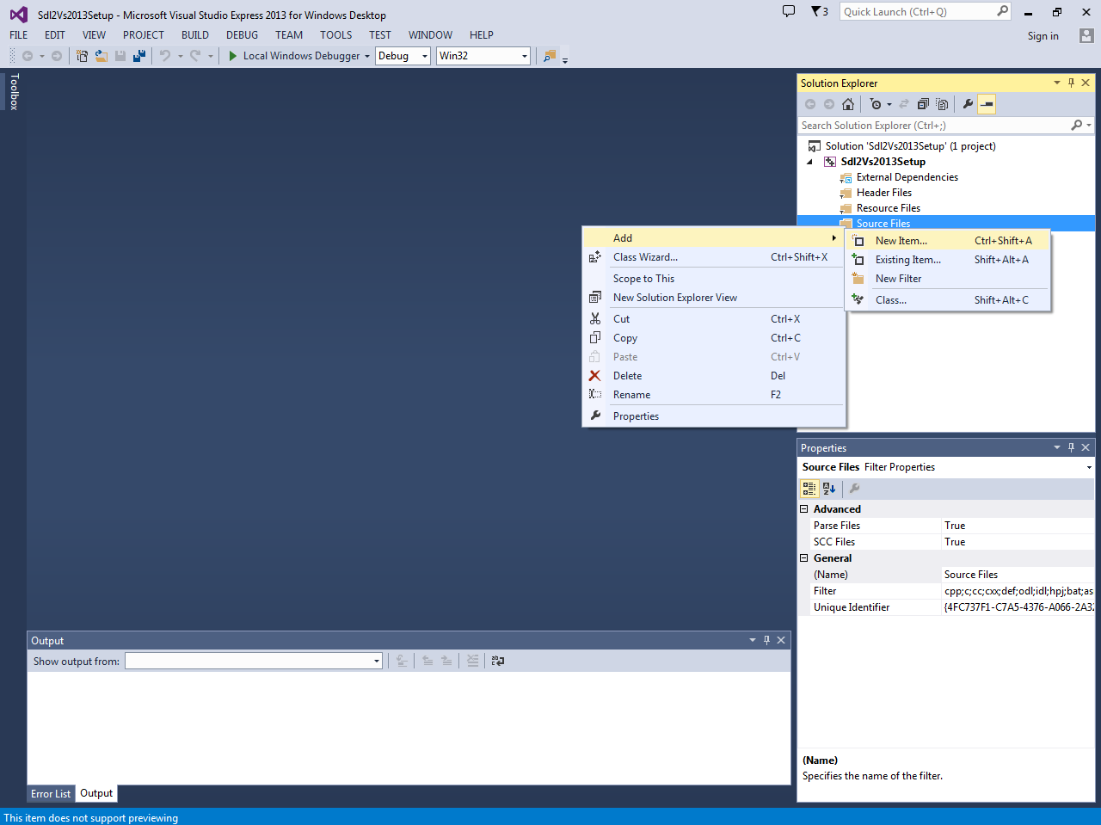The height and width of the screenshot is (825, 1101).
Task: Open the Win32 platform dropdown
Action: click(x=525, y=55)
